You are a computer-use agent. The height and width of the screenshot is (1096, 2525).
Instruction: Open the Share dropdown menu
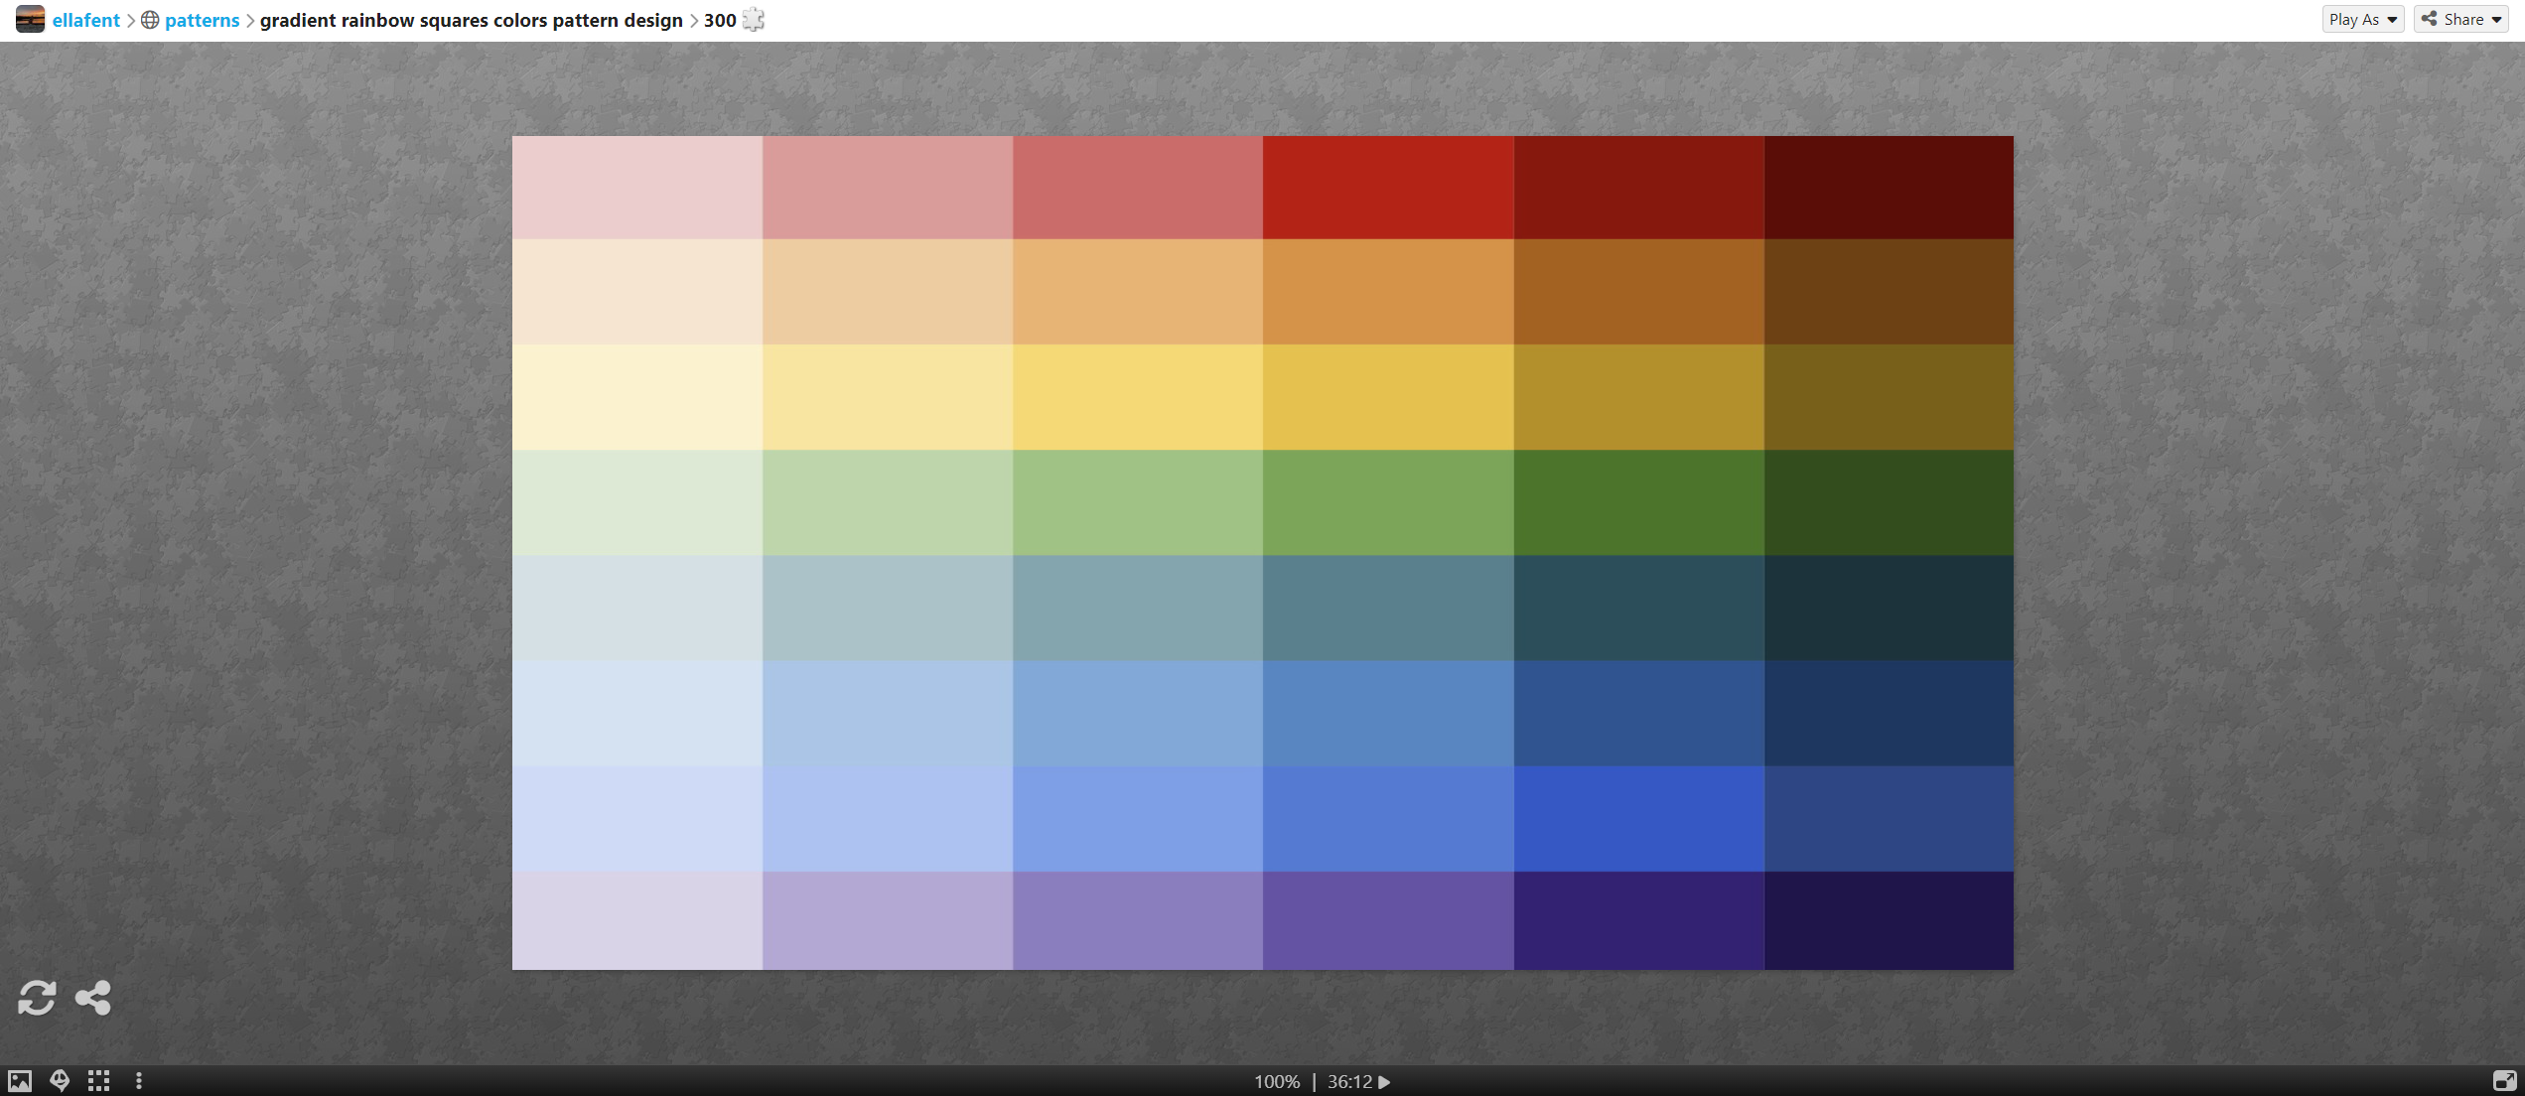point(2460,19)
